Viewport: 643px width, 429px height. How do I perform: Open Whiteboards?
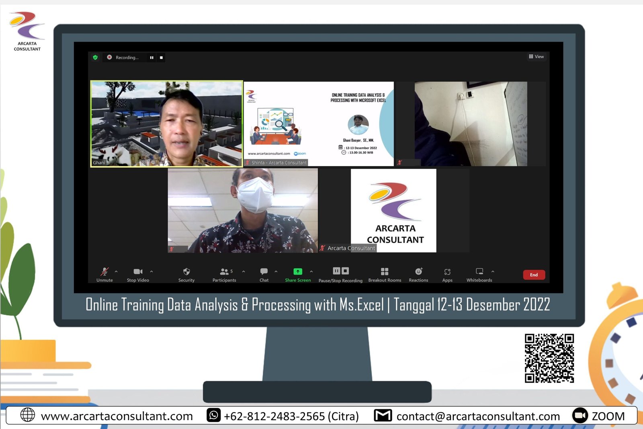point(479,274)
